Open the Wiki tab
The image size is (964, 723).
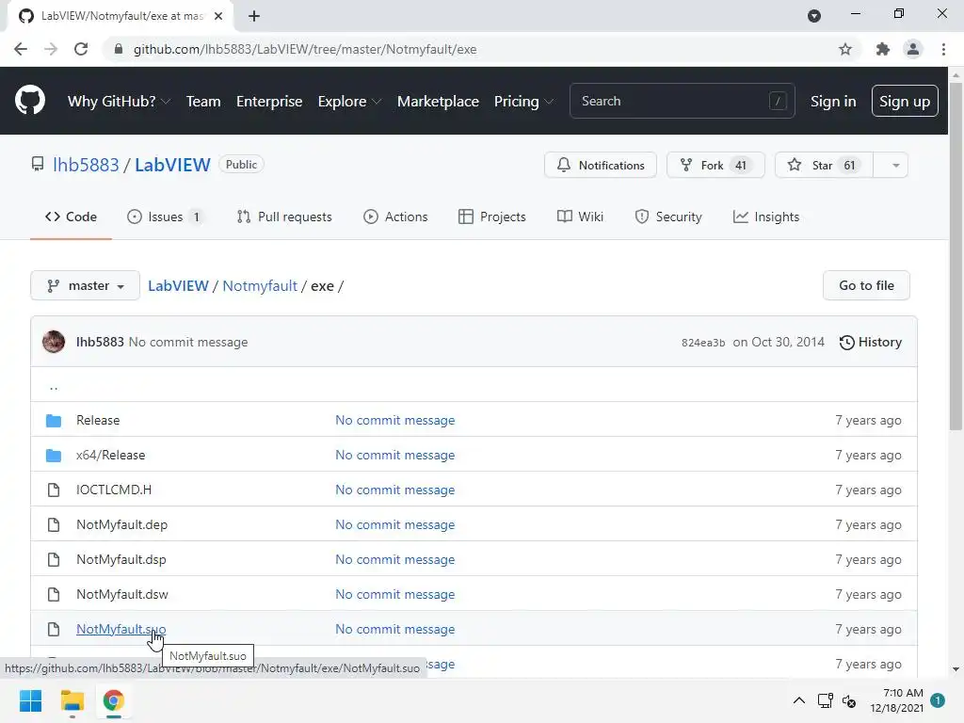tap(580, 217)
